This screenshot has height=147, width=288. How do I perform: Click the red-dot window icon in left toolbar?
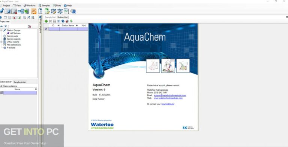(15, 18)
